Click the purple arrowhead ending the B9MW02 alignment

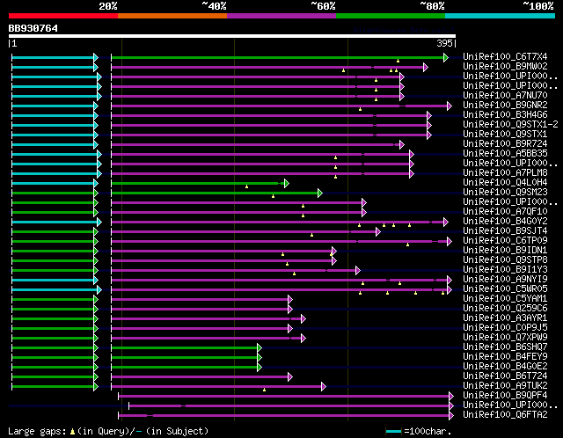426,67
